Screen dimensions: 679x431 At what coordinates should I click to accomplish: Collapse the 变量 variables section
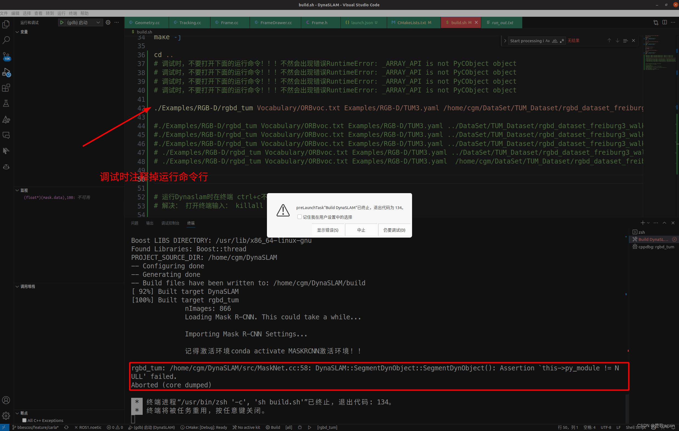tap(17, 32)
